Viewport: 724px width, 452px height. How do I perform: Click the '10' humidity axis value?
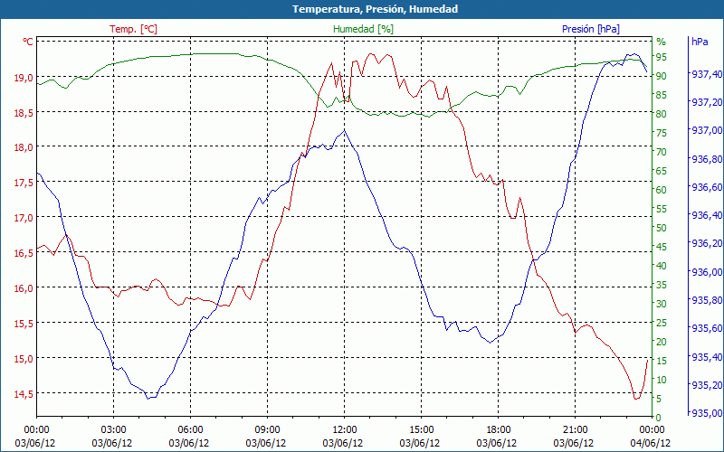click(662, 380)
